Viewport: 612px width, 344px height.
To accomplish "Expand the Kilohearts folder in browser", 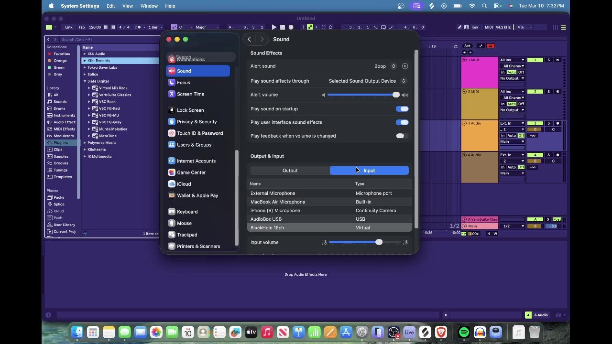I will 85,150.
